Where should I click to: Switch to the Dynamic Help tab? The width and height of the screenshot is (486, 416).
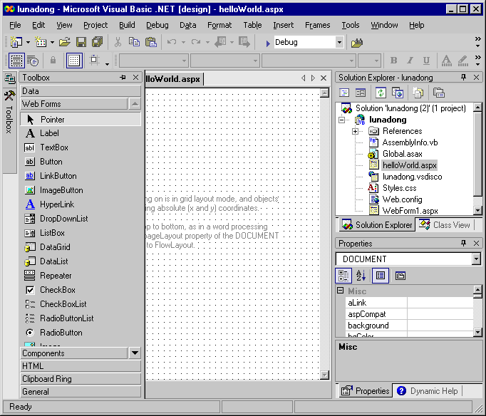pyautogui.click(x=427, y=391)
